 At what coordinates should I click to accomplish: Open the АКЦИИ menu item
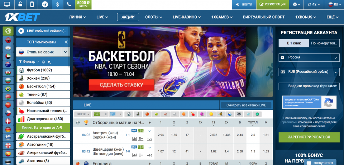tap(128, 17)
